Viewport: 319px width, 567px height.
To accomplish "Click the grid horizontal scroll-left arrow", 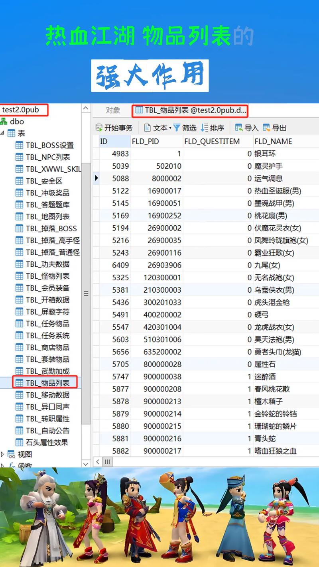I will click(98, 462).
